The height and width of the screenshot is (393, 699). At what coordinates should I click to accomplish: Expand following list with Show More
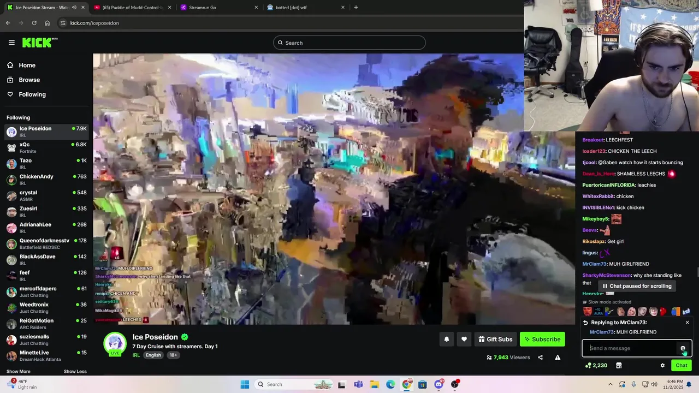tap(19, 372)
